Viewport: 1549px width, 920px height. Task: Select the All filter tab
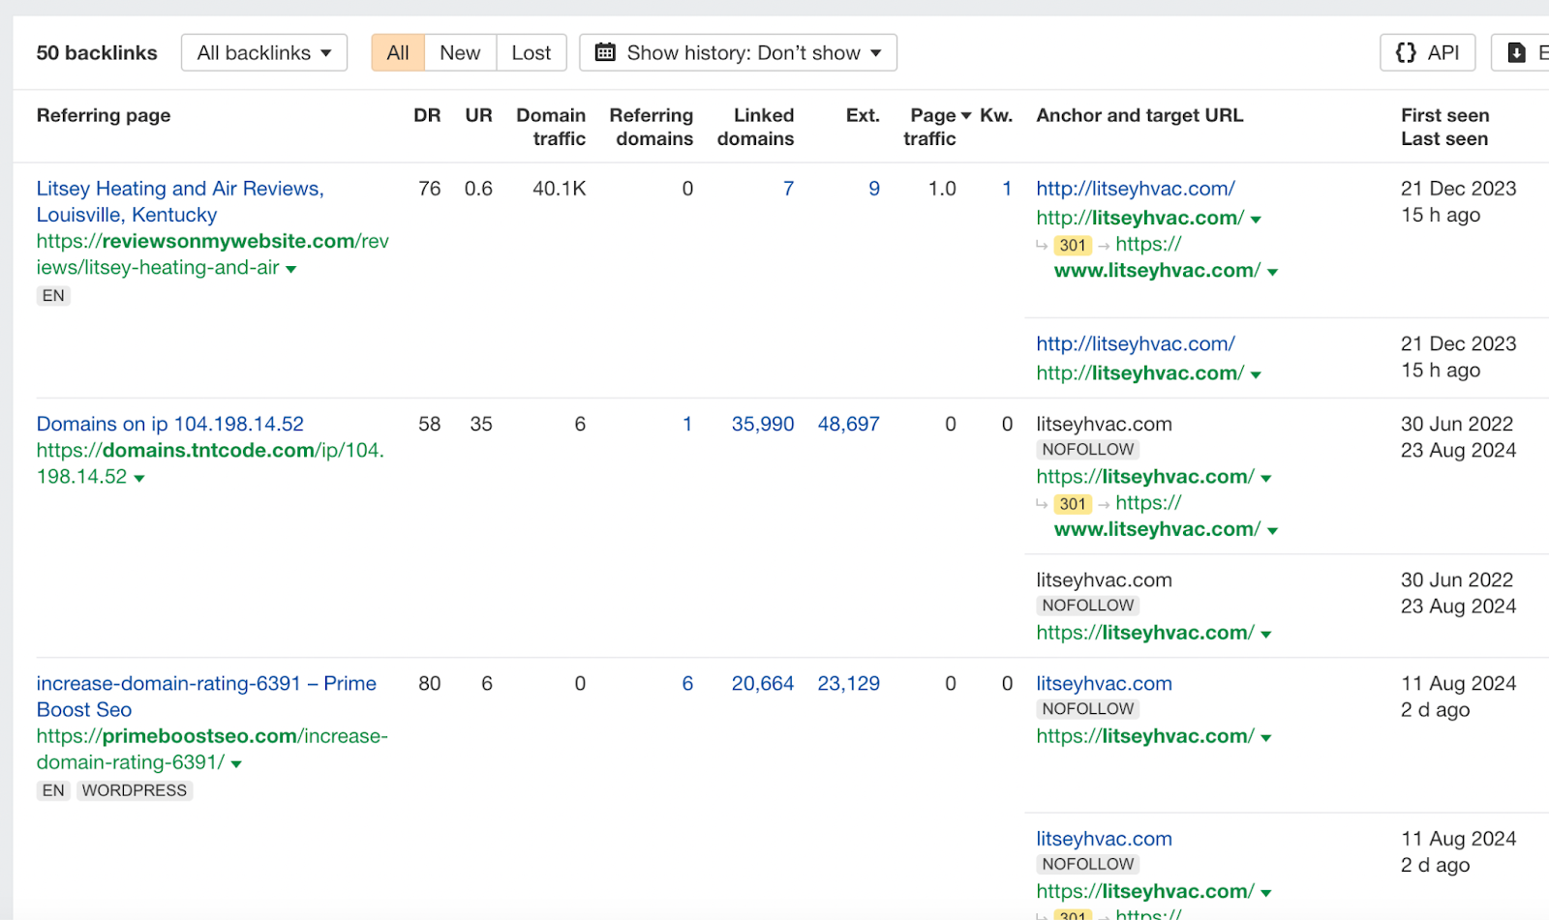coord(398,53)
